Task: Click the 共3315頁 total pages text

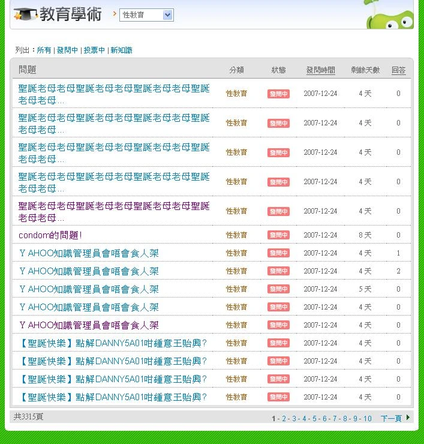Action: pyautogui.click(x=28, y=416)
